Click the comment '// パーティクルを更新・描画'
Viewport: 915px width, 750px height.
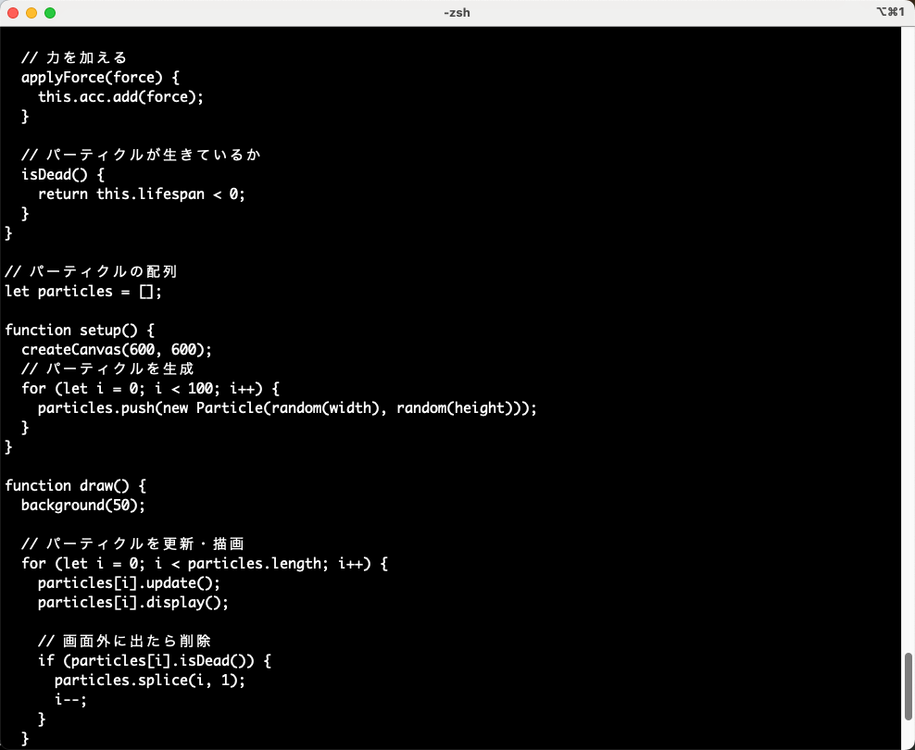(132, 544)
